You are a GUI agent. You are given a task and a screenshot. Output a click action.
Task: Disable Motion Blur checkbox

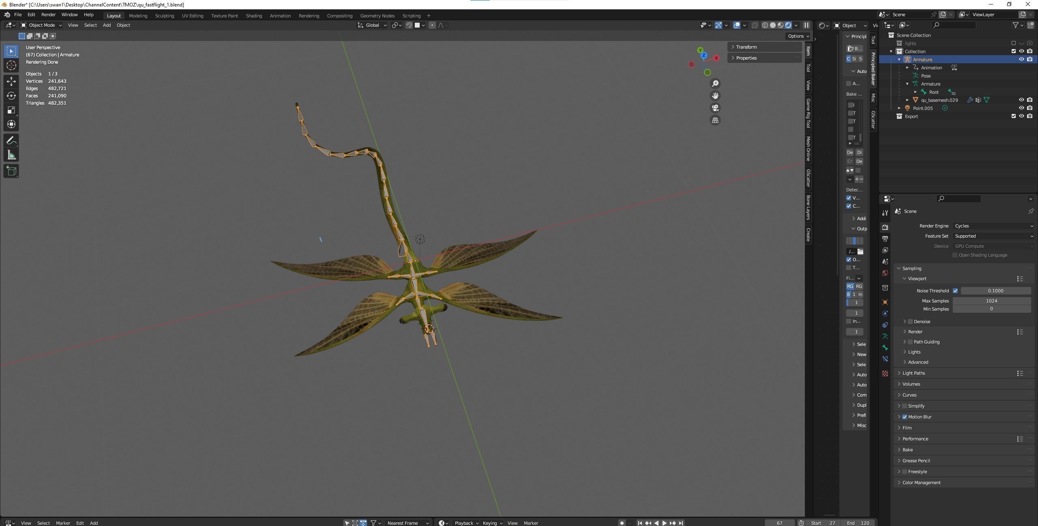click(905, 417)
